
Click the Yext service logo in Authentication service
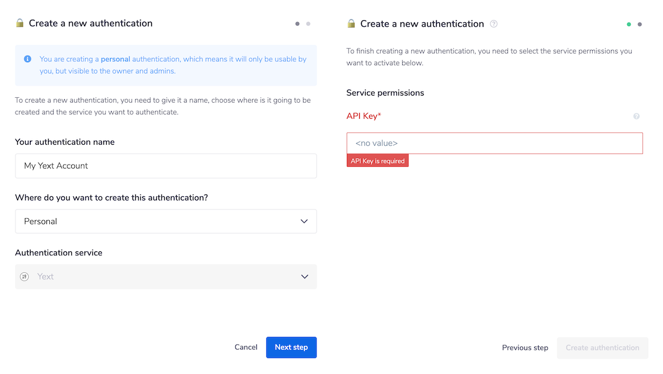tap(24, 276)
